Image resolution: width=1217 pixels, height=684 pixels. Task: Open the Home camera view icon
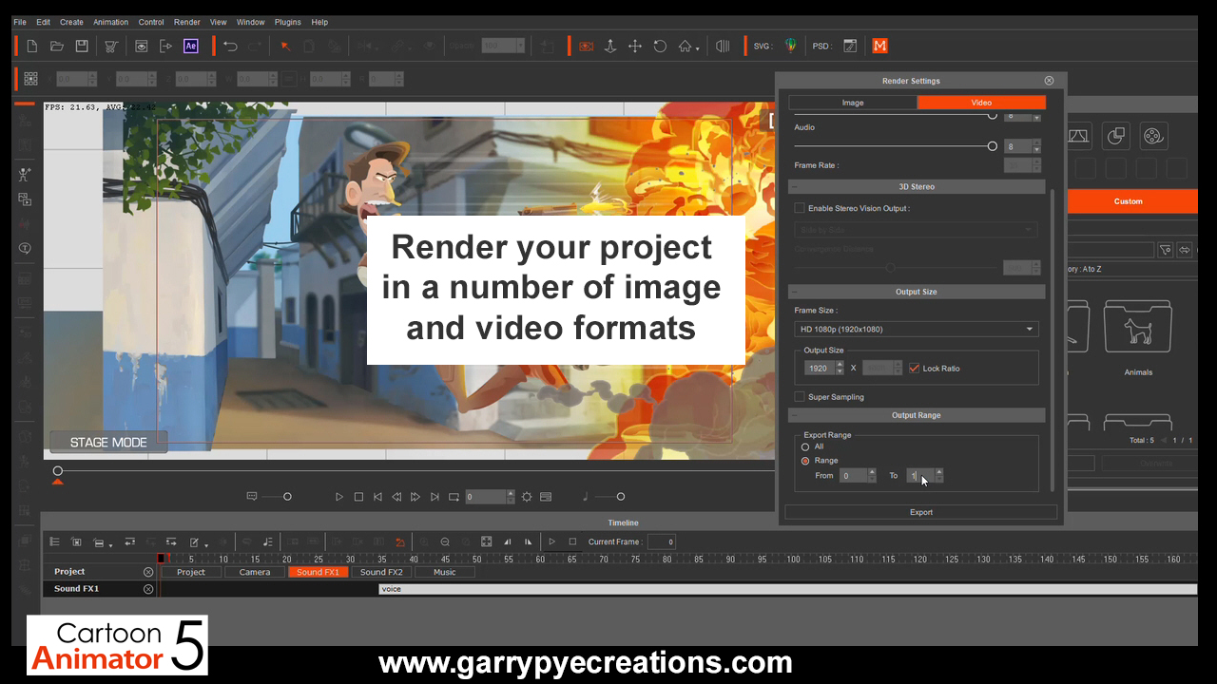click(x=685, y=46)
